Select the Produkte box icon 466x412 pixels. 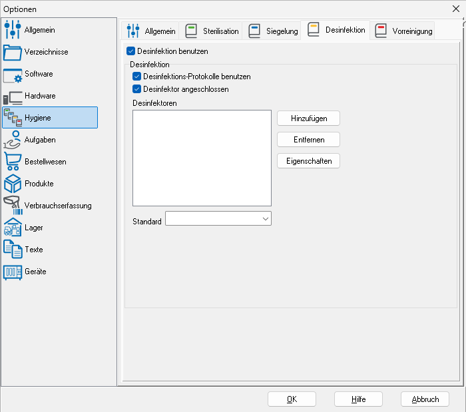click(13, 184)
